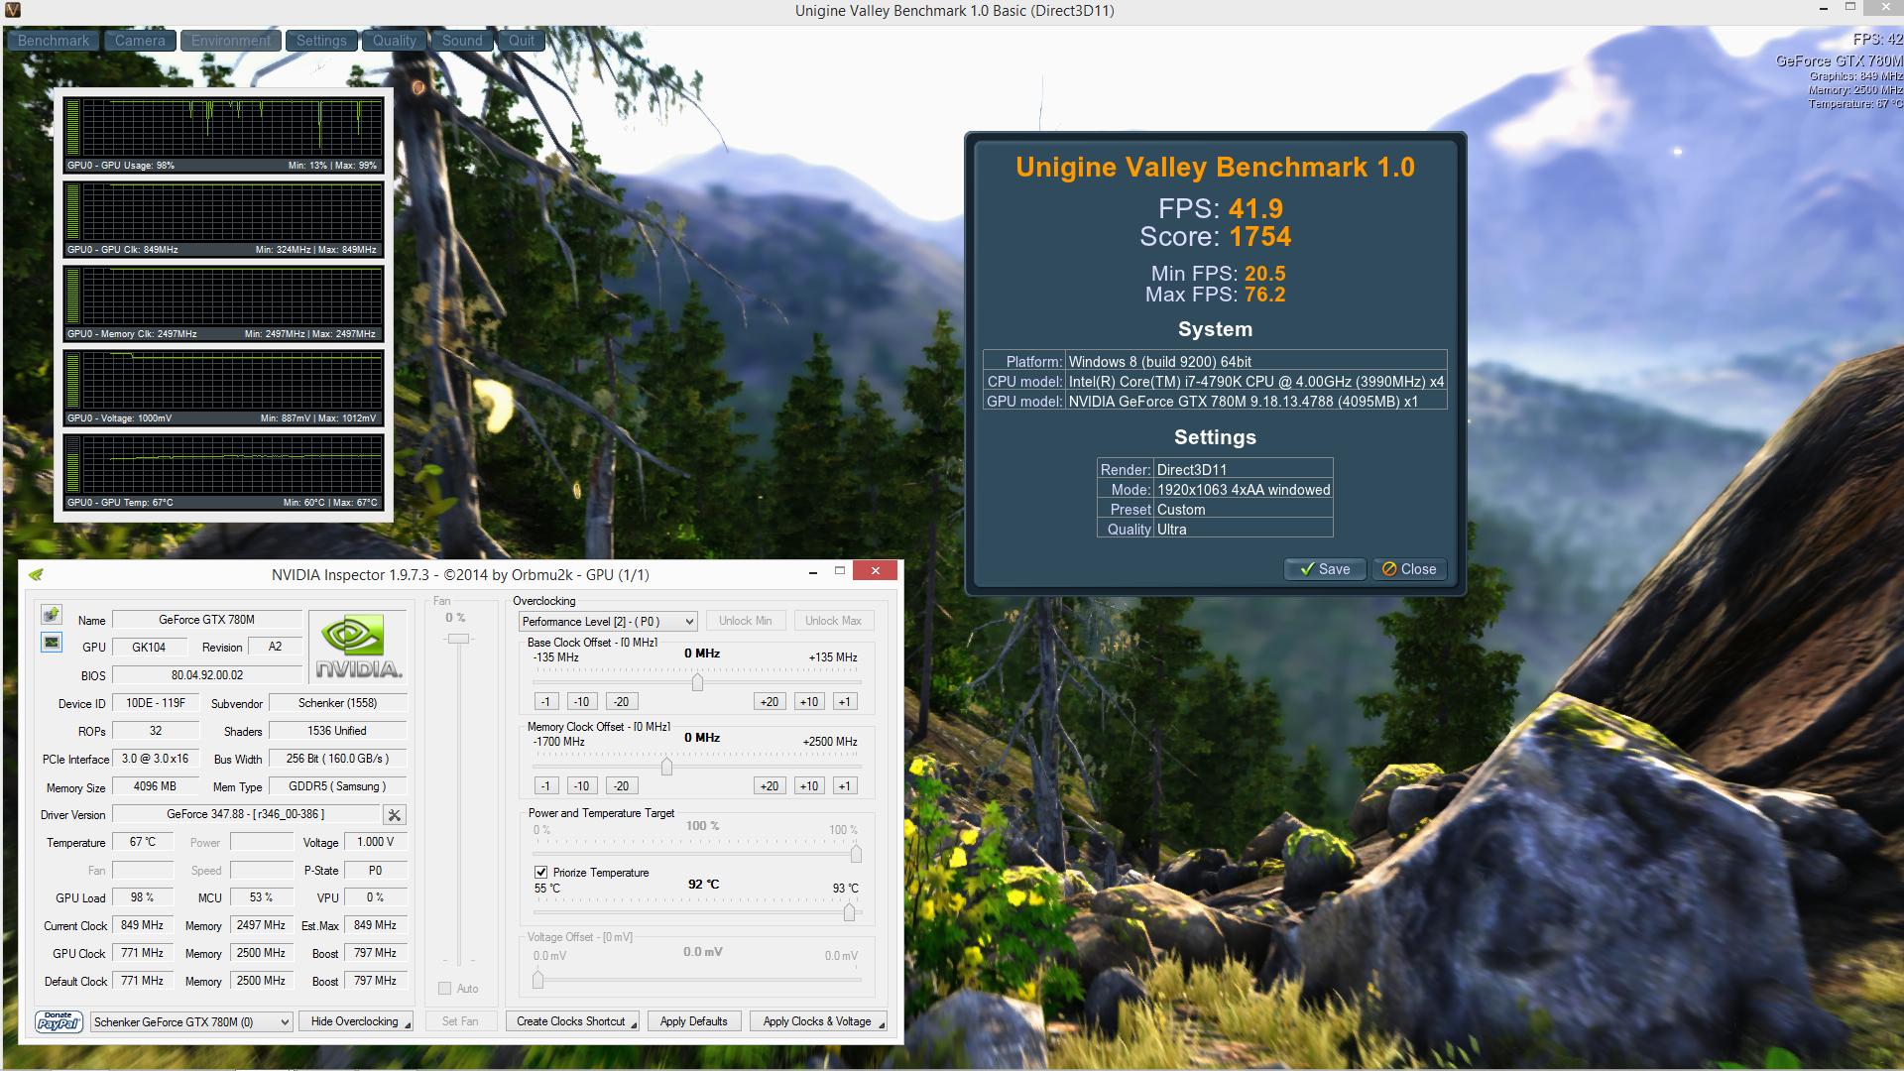Click the CPU model row in System table
Image resolution: width=1904 pixels, height=1071 pixels.
(x=1215, y=382)
